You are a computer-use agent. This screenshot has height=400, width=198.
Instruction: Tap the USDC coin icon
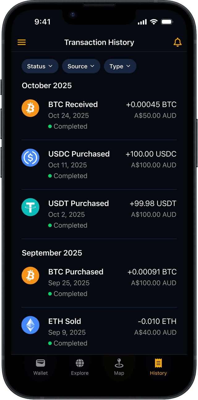[x=30, y=158]
